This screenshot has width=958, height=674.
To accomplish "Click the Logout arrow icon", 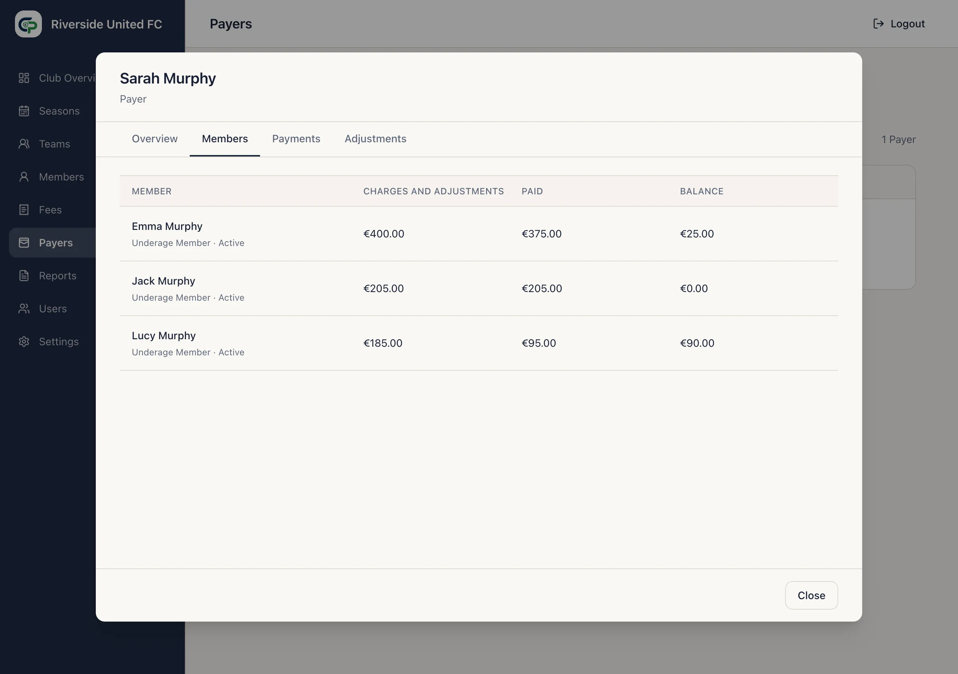I will pos(878,24).
